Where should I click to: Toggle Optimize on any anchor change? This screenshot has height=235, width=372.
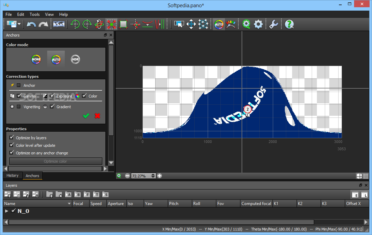tap(11, 153)
